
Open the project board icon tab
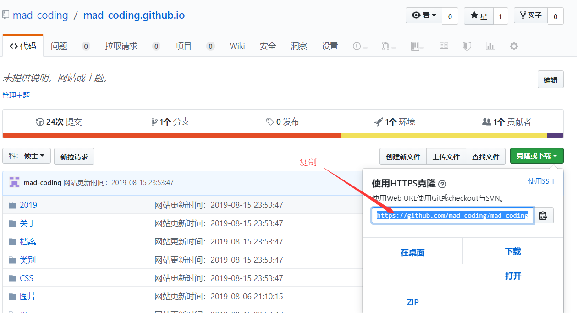click(x=417, y=46)
